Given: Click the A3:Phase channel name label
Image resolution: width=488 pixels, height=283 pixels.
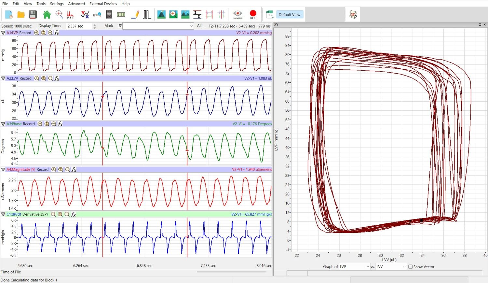Looking at the screenshot, I should 14,124.
